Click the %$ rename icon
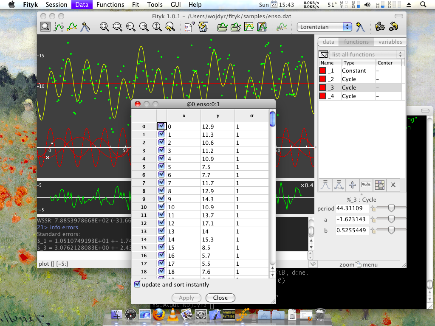Screen dimensions: 435x326 pos(366,185)
